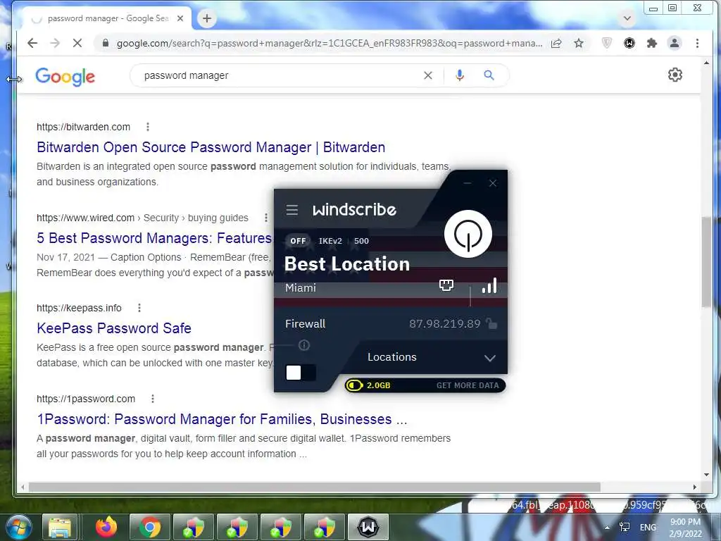The width and height of the screenshot is (721, 541).
Task: Click the share page icon in address bar
Action: (556, 43)
